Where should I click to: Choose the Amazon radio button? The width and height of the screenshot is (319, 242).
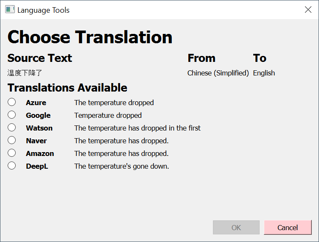[12, 153]
